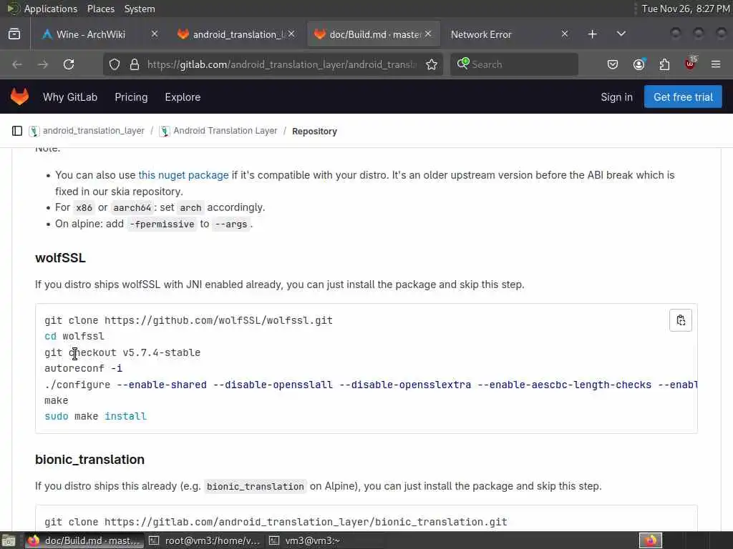
Task: Open the Applications menu
Action: (x=51, y=9)
